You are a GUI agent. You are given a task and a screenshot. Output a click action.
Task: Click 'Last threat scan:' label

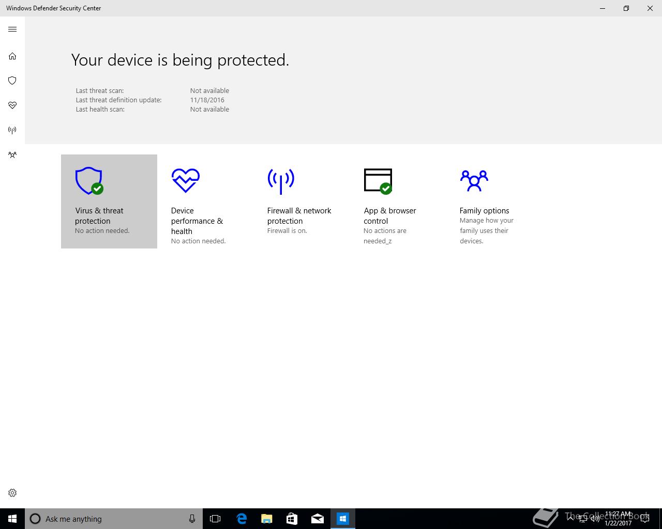click(100, 91)
